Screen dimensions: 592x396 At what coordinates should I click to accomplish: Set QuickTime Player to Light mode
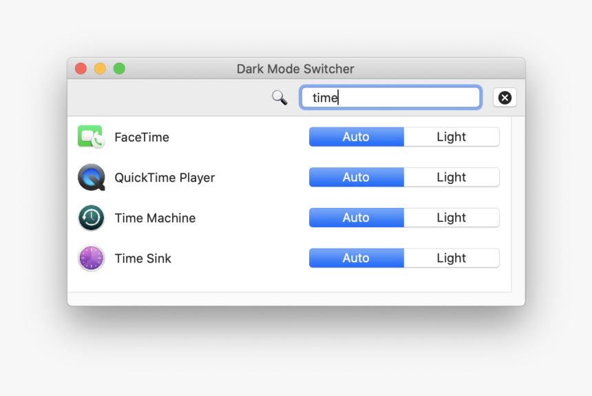(x=452, y=177)
